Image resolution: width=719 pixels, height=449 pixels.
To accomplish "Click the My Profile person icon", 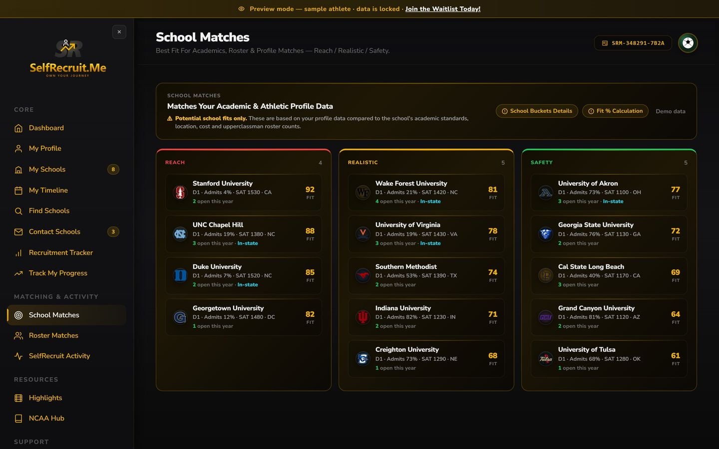I will tap(18, 149).
